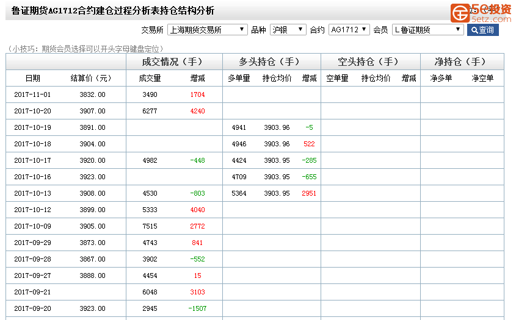Click long position value 4941
This screenshot has width=516, height=320.
(x=239, y=127)
